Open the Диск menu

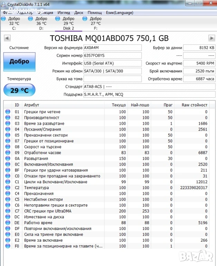(79, 12)
